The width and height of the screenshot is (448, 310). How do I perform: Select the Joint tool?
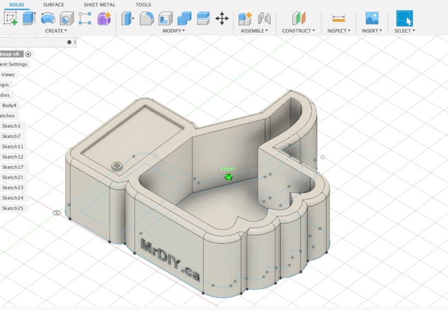[264, 19]
